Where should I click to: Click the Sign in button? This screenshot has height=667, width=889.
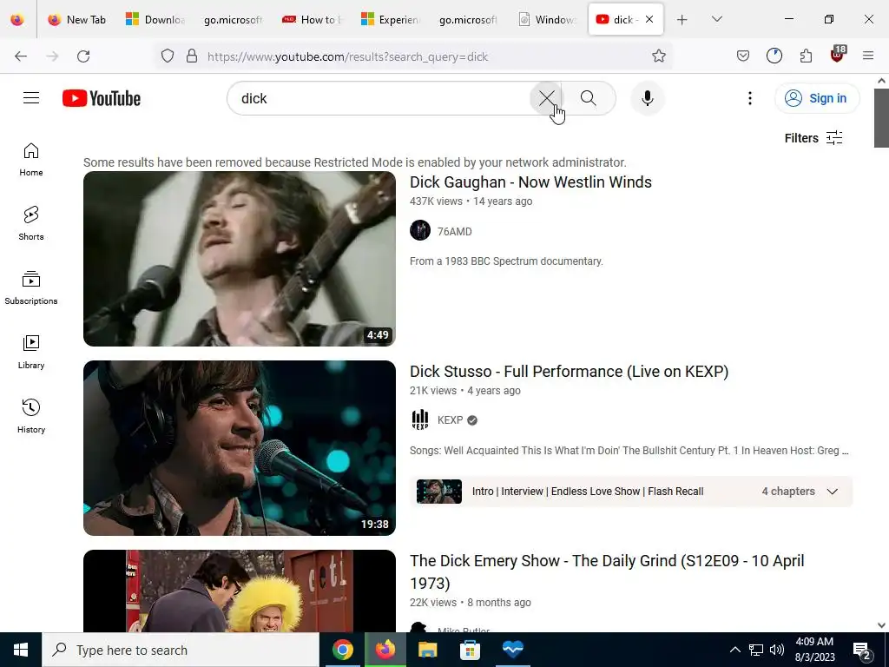tap(817, 98)
